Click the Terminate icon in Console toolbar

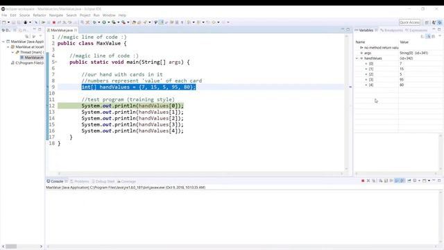363,181
